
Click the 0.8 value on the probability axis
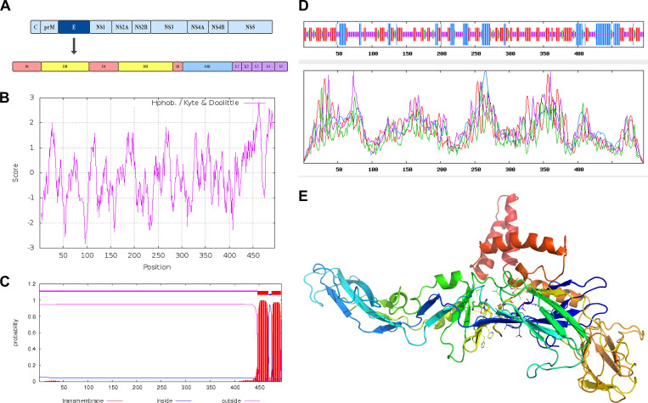tap(31, 316)
